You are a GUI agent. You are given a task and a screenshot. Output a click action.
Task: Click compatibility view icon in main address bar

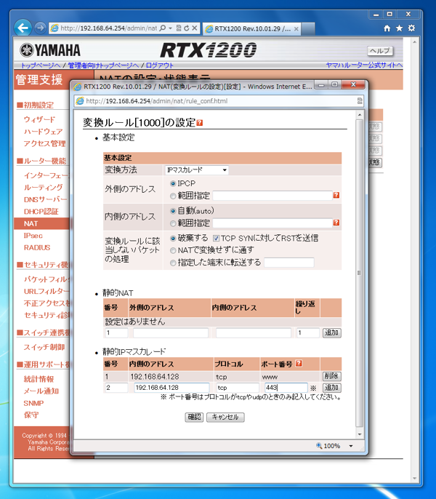click(179, 28)
